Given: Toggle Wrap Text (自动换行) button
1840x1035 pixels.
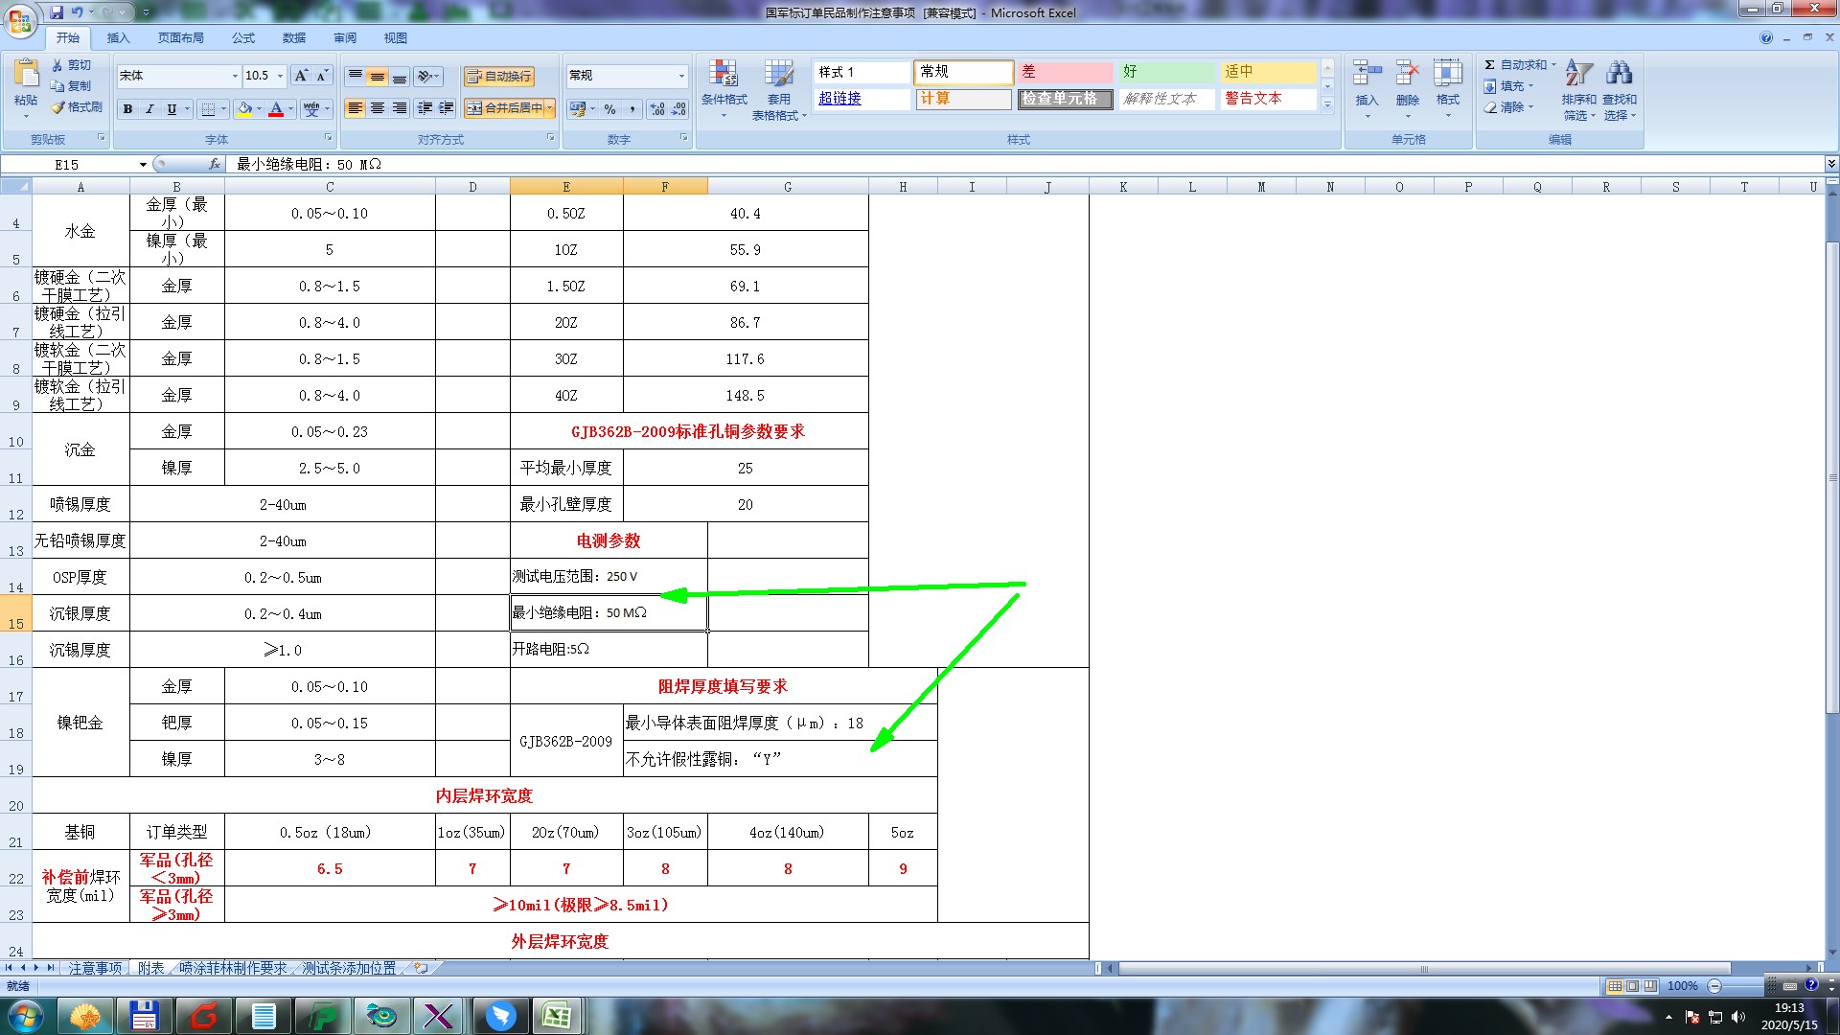Looking at the screenshot, I should (x=499, y=77).
